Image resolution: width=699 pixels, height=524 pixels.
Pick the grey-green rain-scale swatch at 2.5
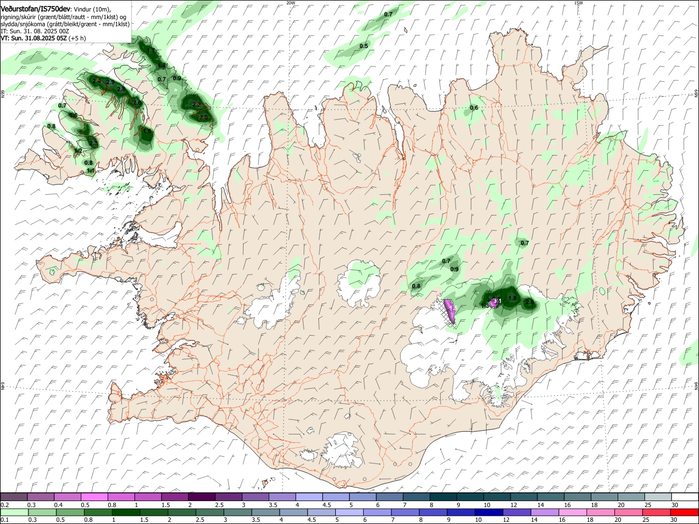pyautogui.click(x=209, y=512)
